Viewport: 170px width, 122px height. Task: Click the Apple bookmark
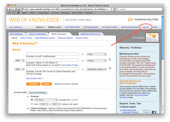[x=24, y=13]
